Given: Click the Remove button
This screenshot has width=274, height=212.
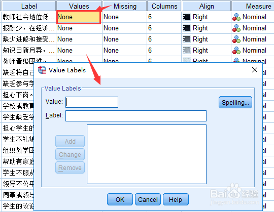Looking at the screenshot, I should coord(70,167).
